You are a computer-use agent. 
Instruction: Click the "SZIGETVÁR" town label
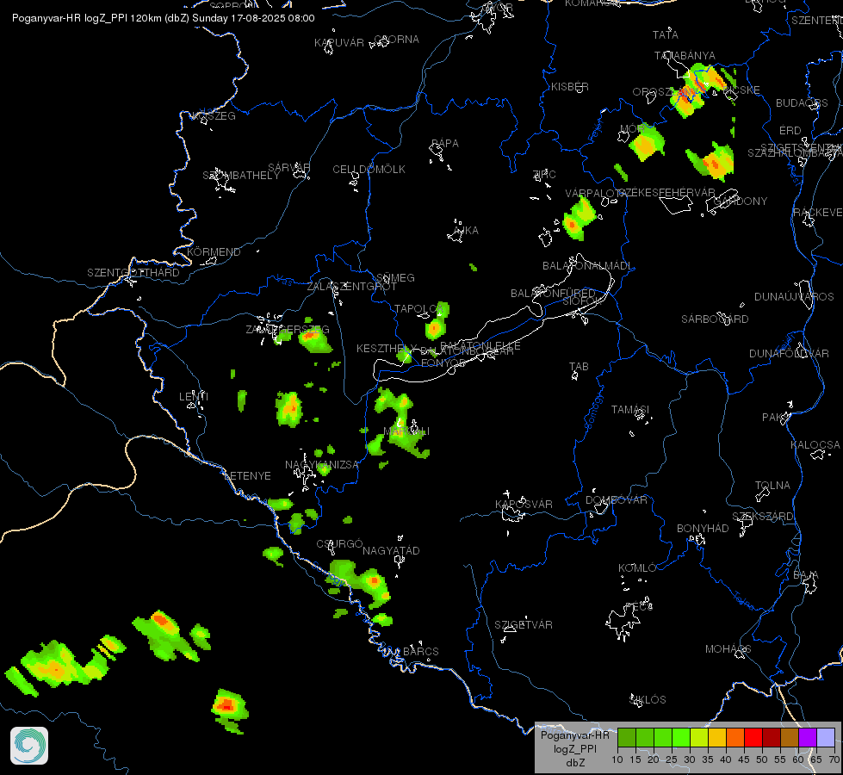524,625
